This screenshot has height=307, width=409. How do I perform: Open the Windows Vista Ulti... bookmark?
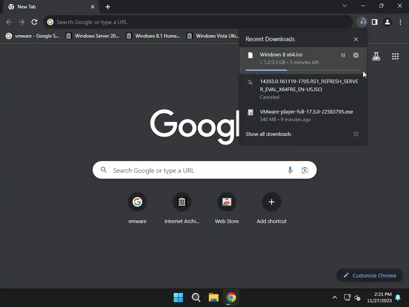point(213,36)
